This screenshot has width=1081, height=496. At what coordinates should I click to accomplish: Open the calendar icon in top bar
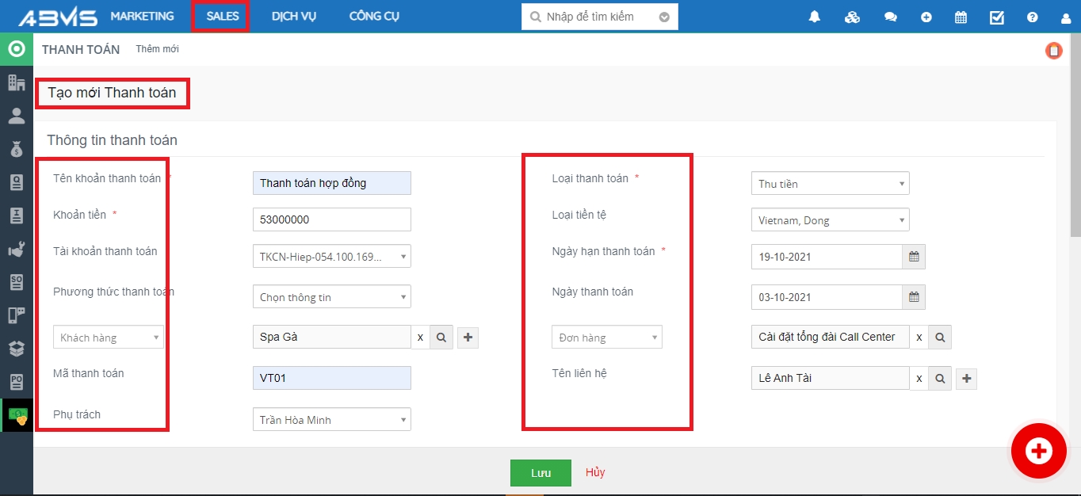tap(961, 17)
